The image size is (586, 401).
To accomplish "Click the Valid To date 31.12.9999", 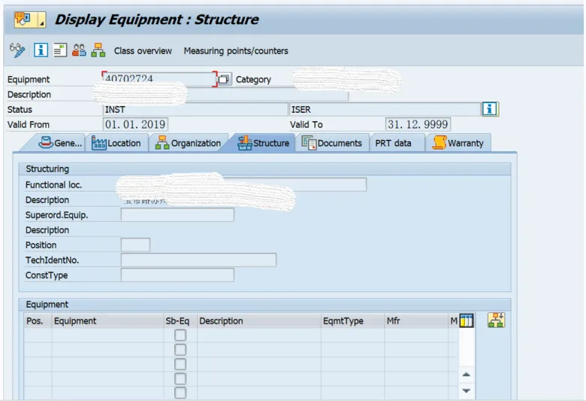I will pos(418,124).
